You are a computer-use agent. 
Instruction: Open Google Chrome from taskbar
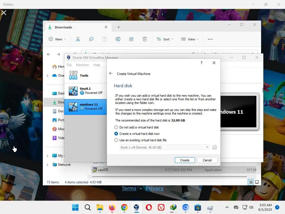coord(124,207)
